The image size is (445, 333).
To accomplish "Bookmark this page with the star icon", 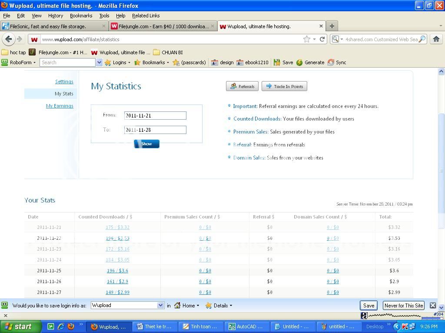I will 307,39.
